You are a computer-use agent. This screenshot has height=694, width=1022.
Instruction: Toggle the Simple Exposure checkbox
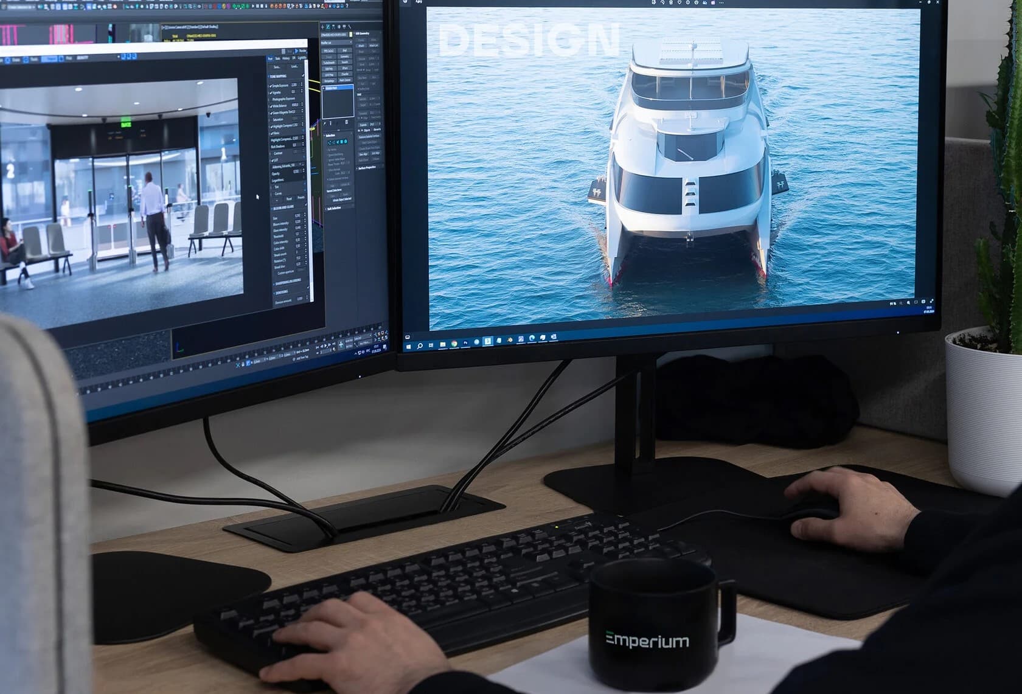click(x=271, y=86)
